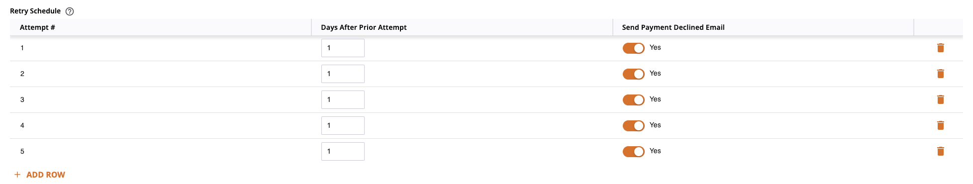Click ADD ROW to add an attempt
This screenshot has width=973, height=184.
click(45, 175)
